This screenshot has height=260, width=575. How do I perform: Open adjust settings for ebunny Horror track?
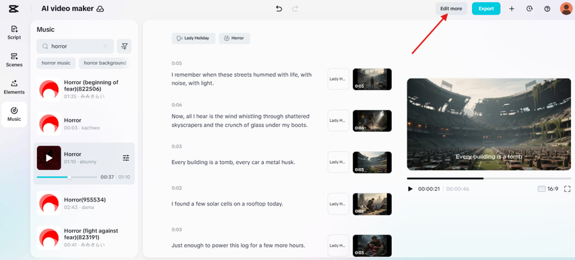click(x=126, y=158)
